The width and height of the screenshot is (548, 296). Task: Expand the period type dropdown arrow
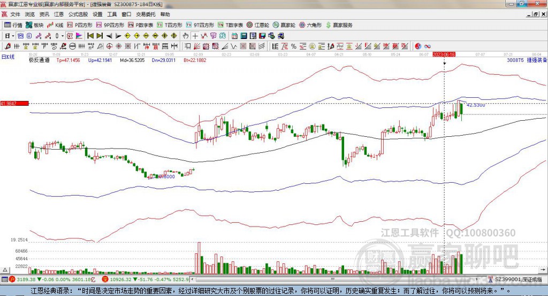coord(14,36)
